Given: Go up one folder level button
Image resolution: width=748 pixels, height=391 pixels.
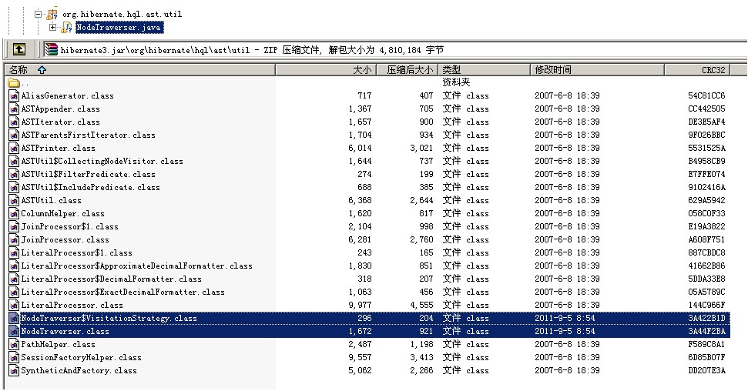Looking at the screenshot, I should coord(19,49).
